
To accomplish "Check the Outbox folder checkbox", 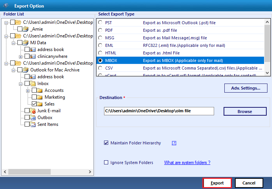I will pos(27,118).
